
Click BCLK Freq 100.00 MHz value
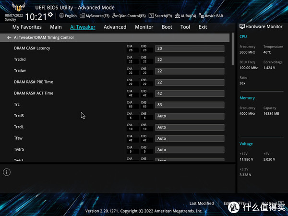(249, 68)
